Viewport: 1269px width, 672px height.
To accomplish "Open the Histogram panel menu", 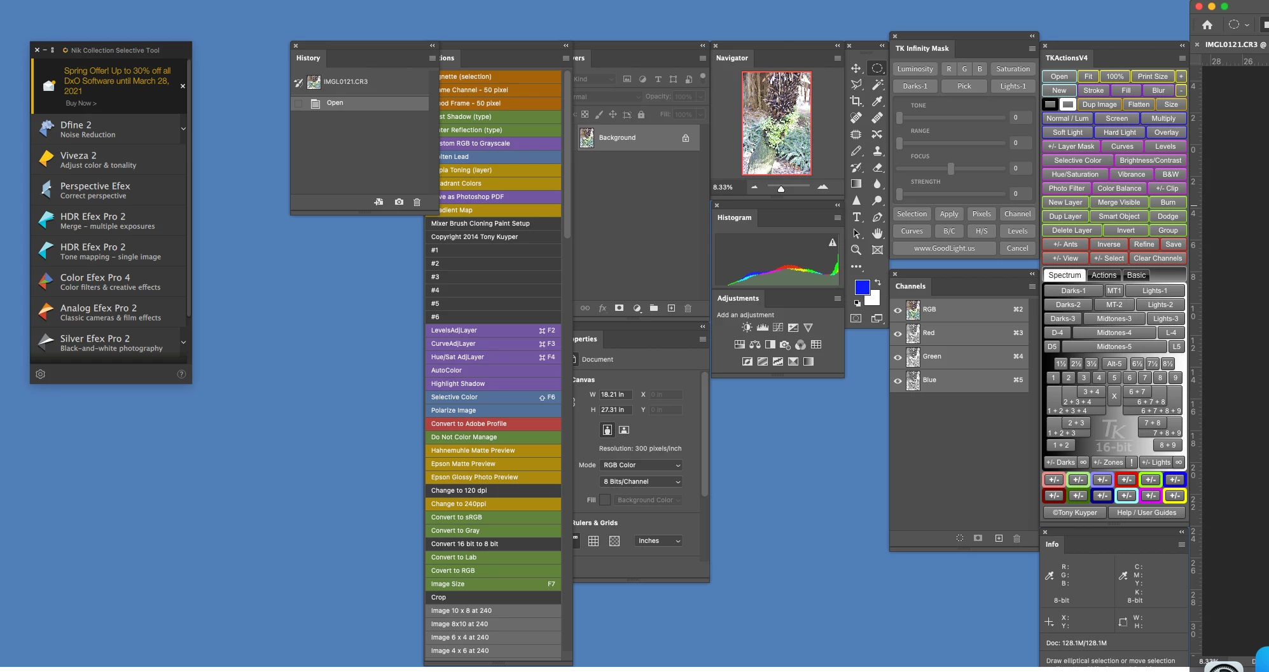I will click(x=838, y=217).
